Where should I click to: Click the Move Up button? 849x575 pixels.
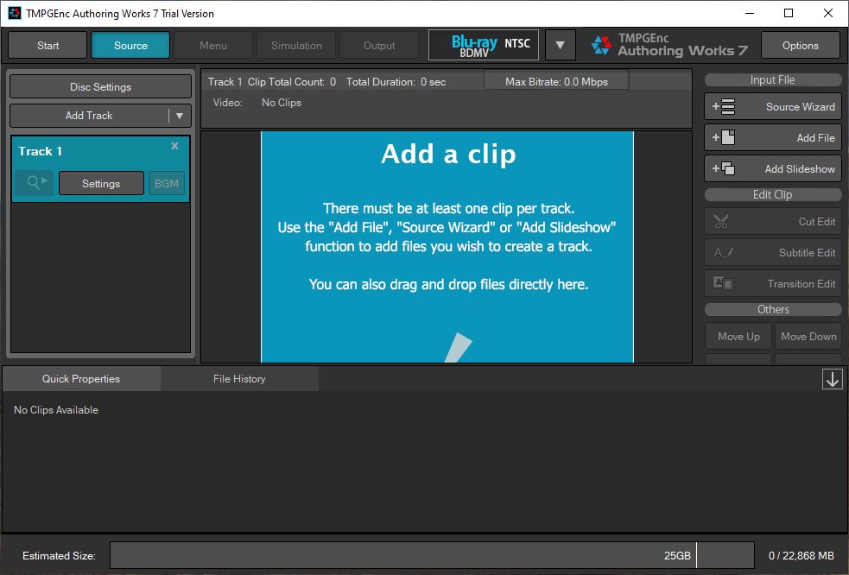coord(739,336)
